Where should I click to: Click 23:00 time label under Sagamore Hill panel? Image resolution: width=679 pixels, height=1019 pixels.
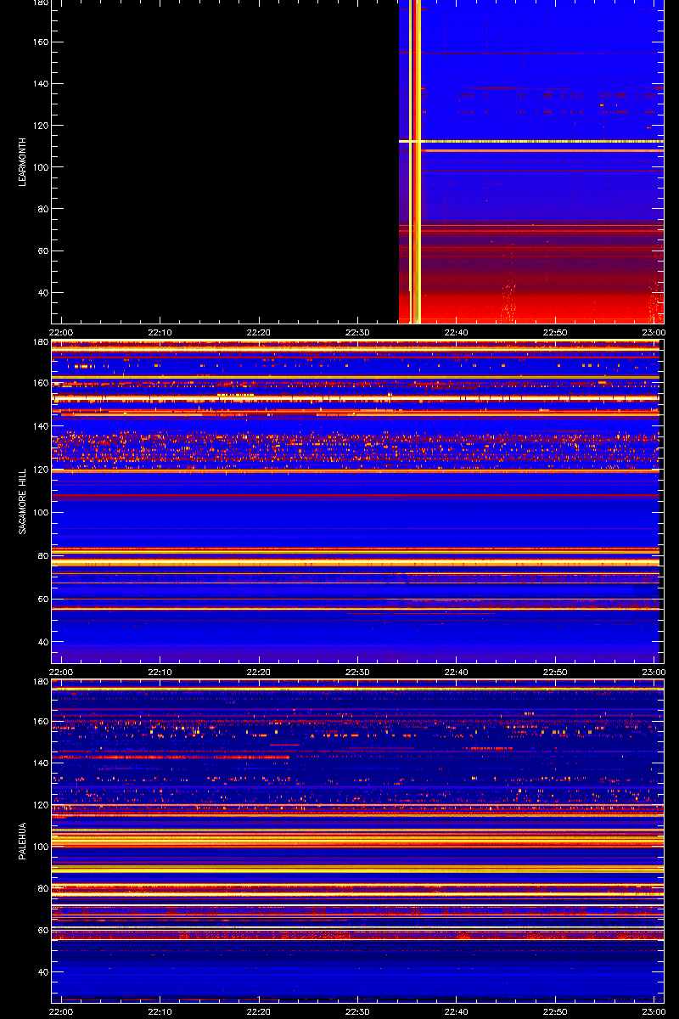(654, 672)
